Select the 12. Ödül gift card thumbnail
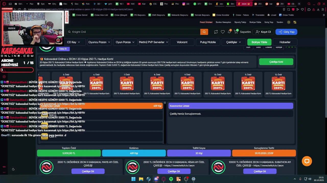The height and width of the screenshot is (183, 327). click(278, 84)
